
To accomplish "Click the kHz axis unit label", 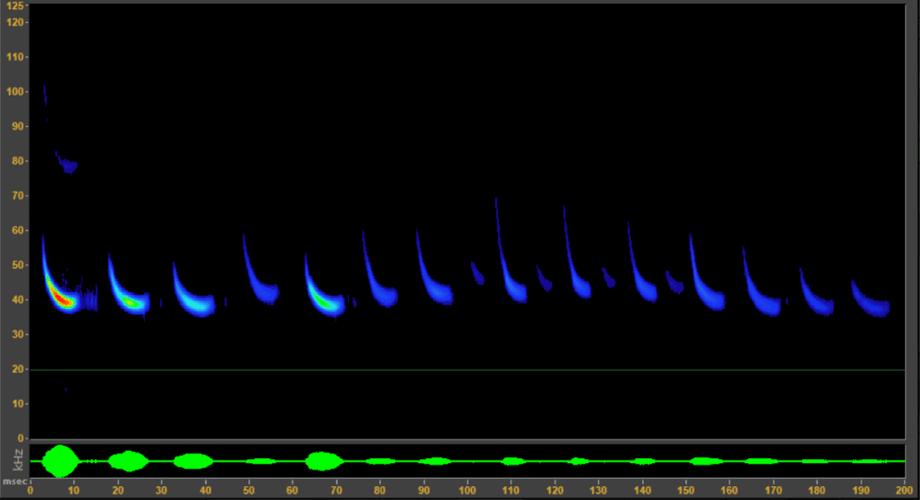I will point(17,459).
